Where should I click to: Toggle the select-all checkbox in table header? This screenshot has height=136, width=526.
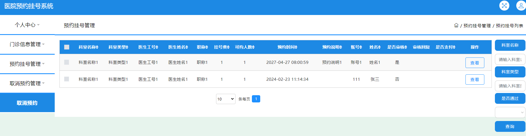67,47
